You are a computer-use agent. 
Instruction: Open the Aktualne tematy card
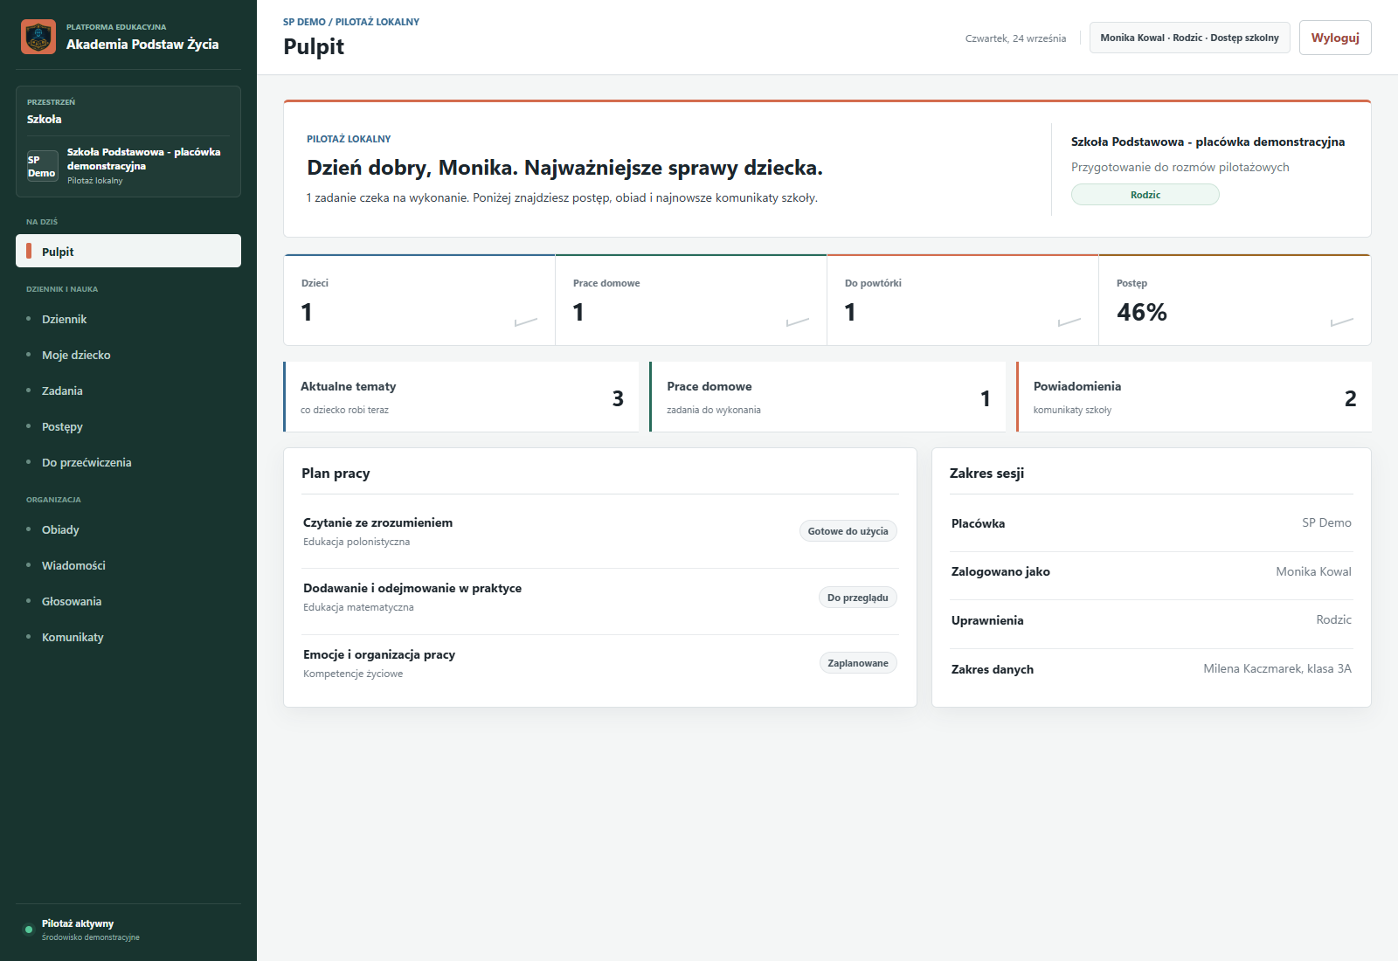tap(461, 397)
